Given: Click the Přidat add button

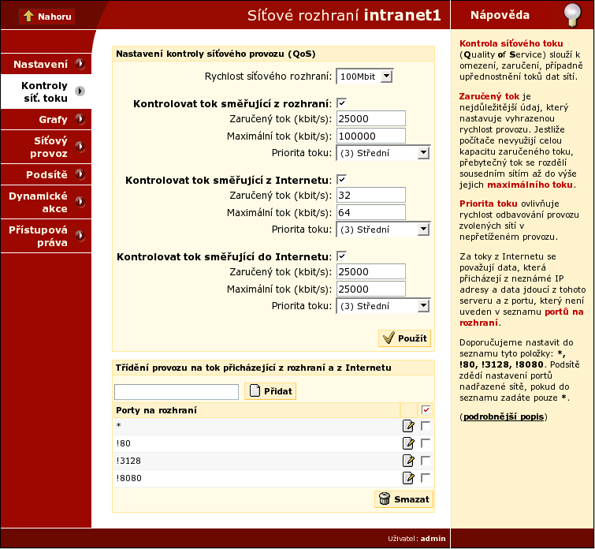Looking at the screenshot, I should (270, 391).
